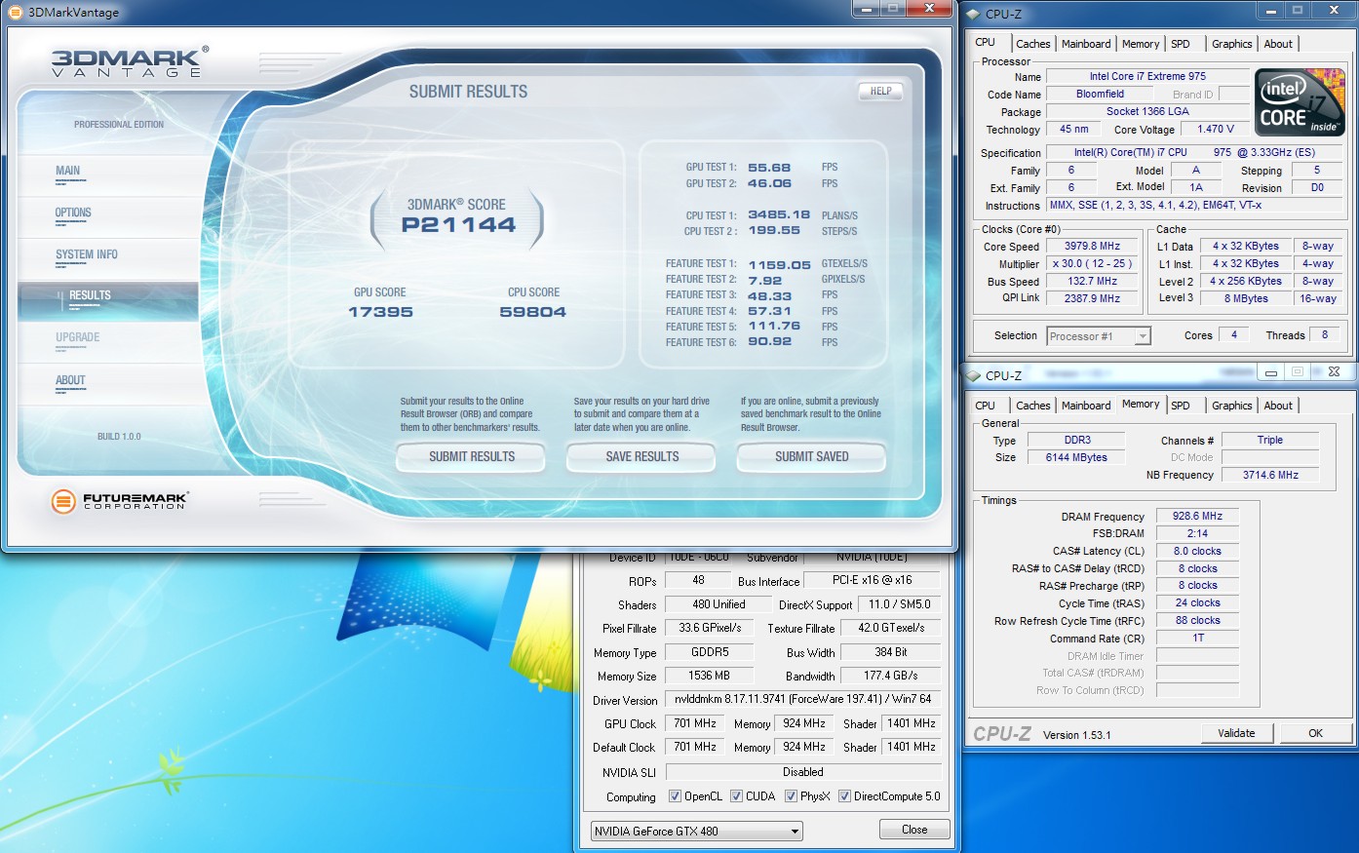Click the DRAM Frequency 928.6 MHz field
Image resolution: width=1359 pixels, height=853 pixels.
pos(1197,517)
